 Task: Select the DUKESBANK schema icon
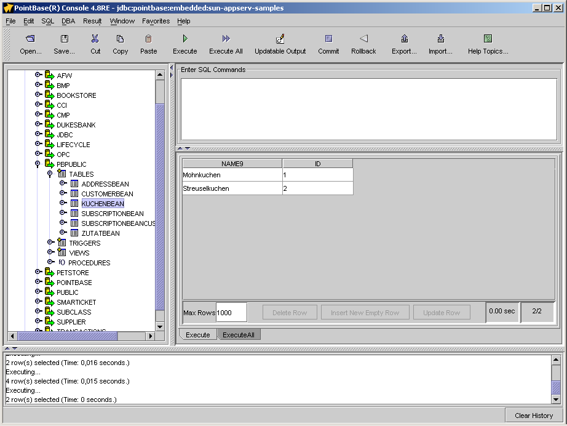50,124
